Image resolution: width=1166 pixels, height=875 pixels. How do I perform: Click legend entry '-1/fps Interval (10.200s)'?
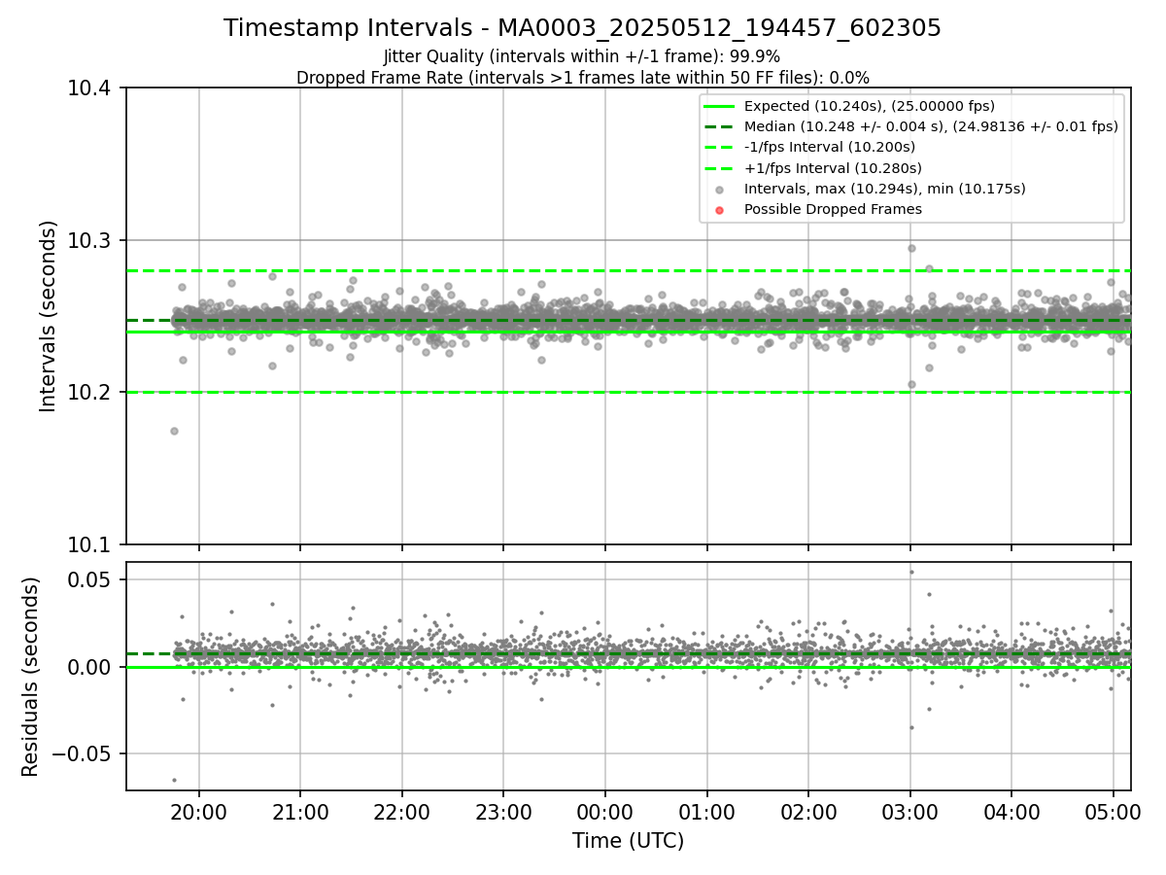pos(829,147)
